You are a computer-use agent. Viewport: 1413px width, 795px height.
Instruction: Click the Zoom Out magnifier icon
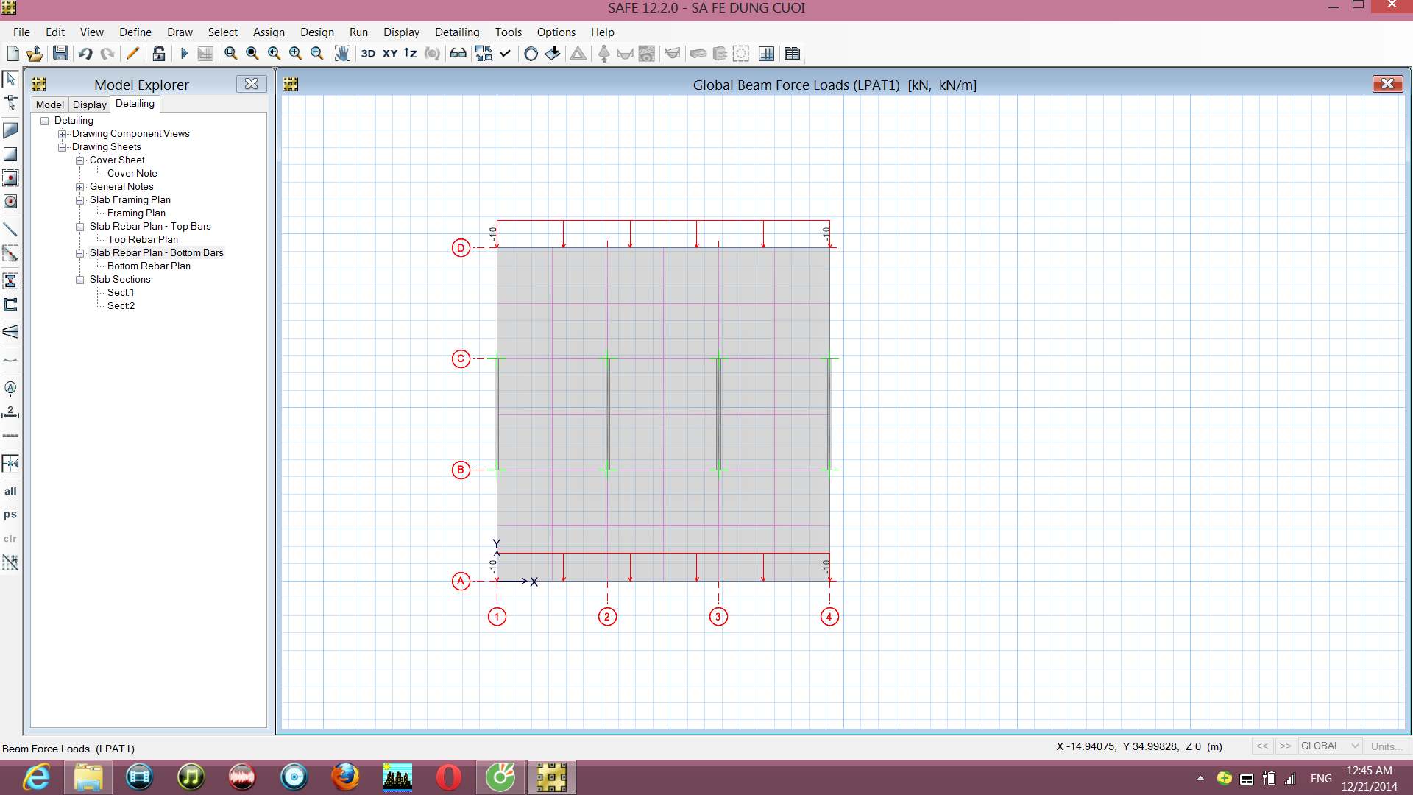tap(316, 54)
